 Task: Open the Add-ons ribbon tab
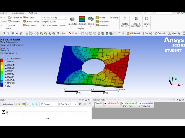click(x=33, y=13)
